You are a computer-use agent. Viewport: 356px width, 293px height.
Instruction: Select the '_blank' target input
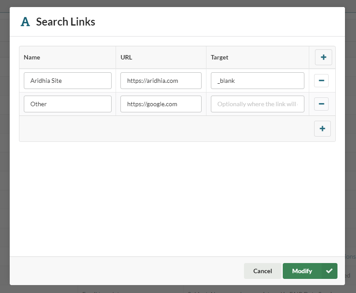pos(257,81)
